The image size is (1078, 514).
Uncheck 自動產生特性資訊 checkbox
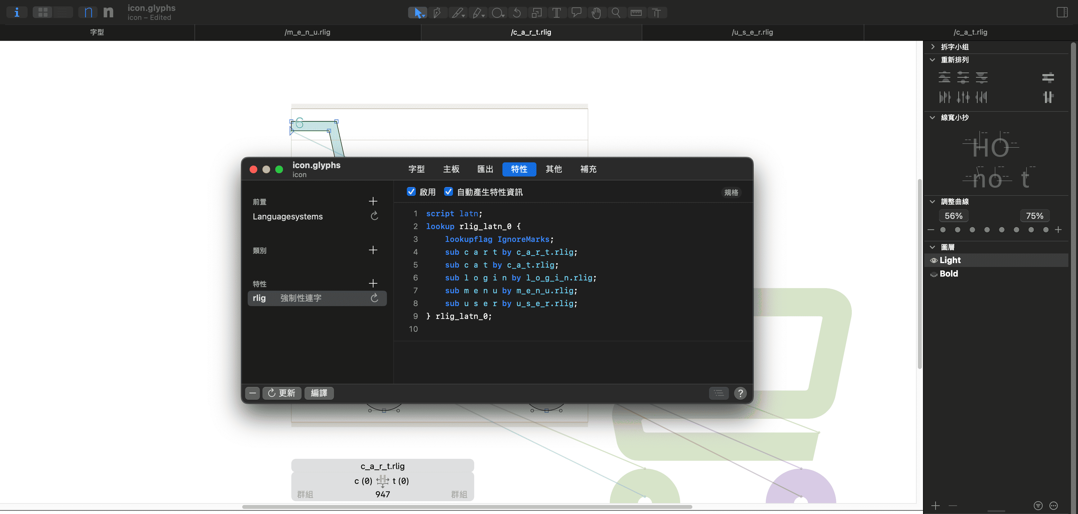pos(448,192)
